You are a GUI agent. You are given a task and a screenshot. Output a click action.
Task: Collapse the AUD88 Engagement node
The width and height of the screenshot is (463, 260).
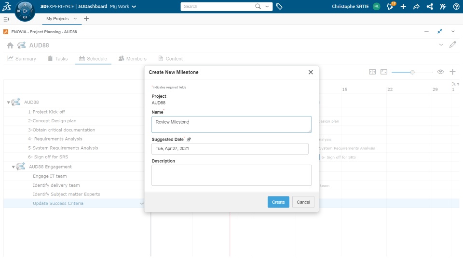click(13, 167)
